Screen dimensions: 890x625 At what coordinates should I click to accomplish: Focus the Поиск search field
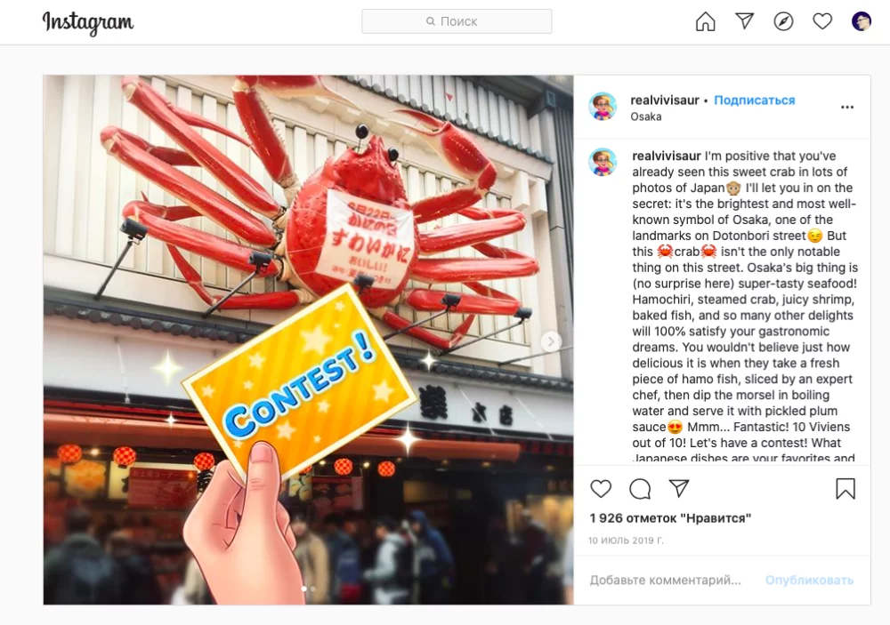pos(457,21)
